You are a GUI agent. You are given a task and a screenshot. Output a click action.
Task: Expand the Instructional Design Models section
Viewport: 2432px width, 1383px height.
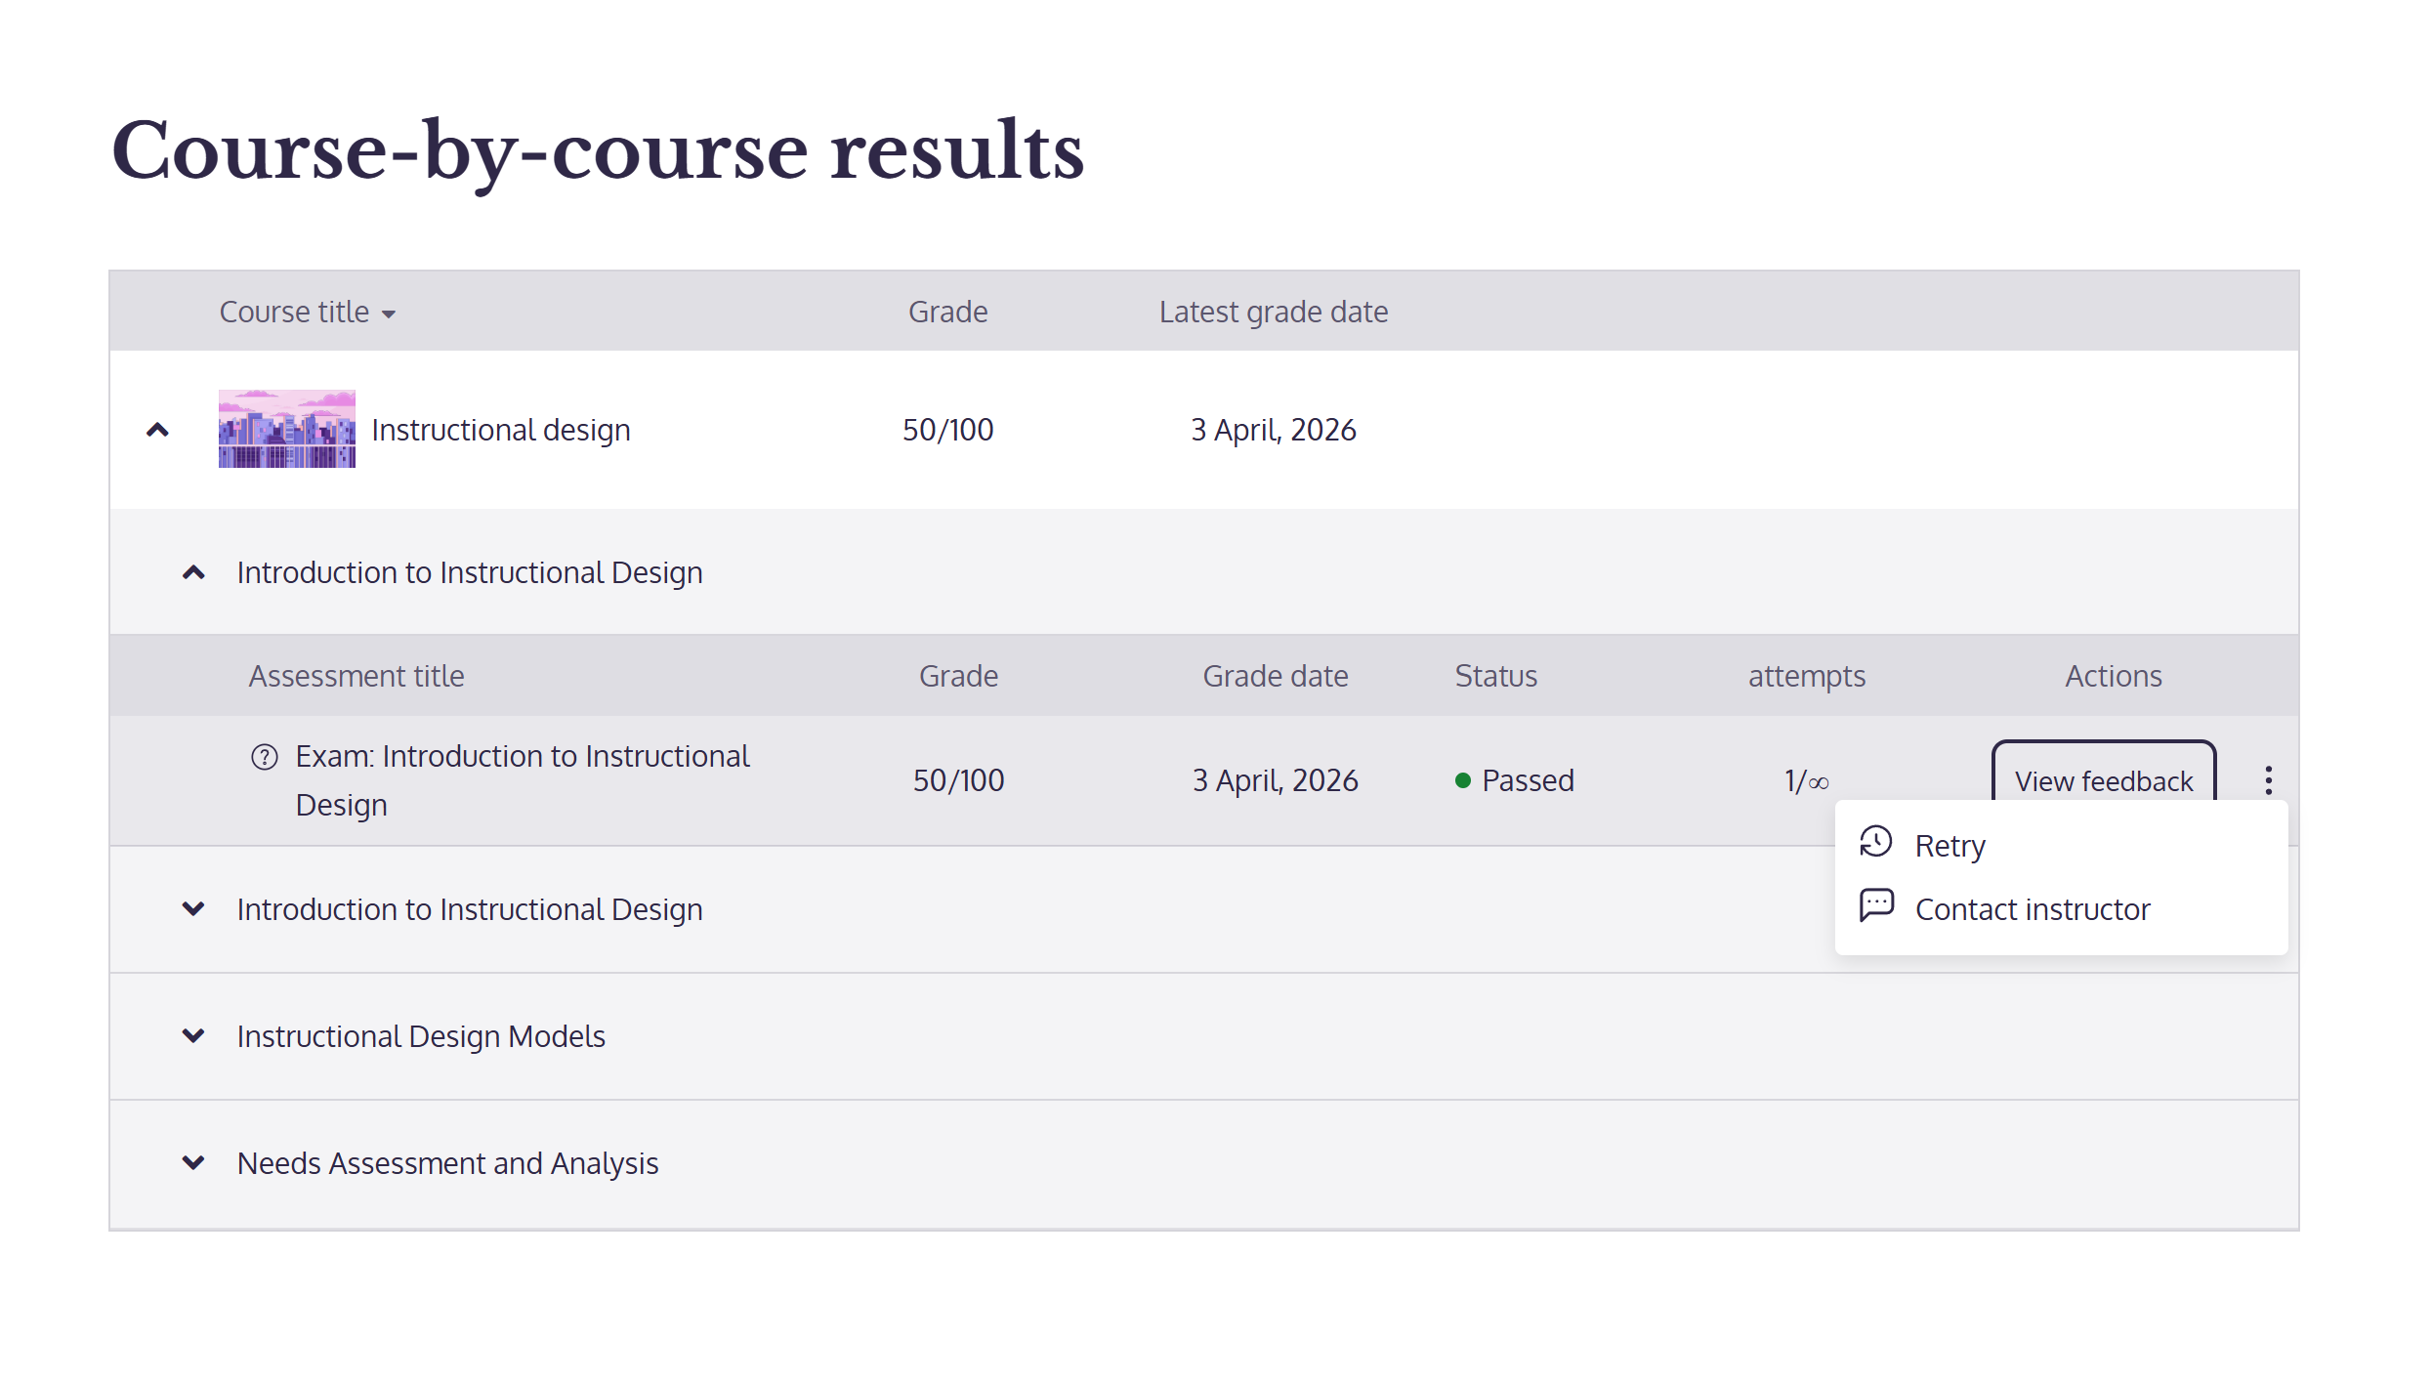click(x=193, y=1036)
